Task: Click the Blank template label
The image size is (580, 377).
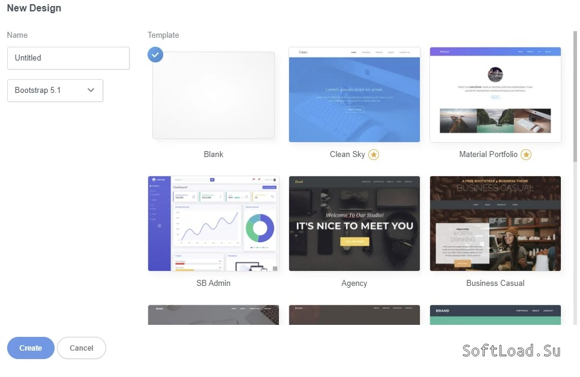Action: [x=214, y=154]
